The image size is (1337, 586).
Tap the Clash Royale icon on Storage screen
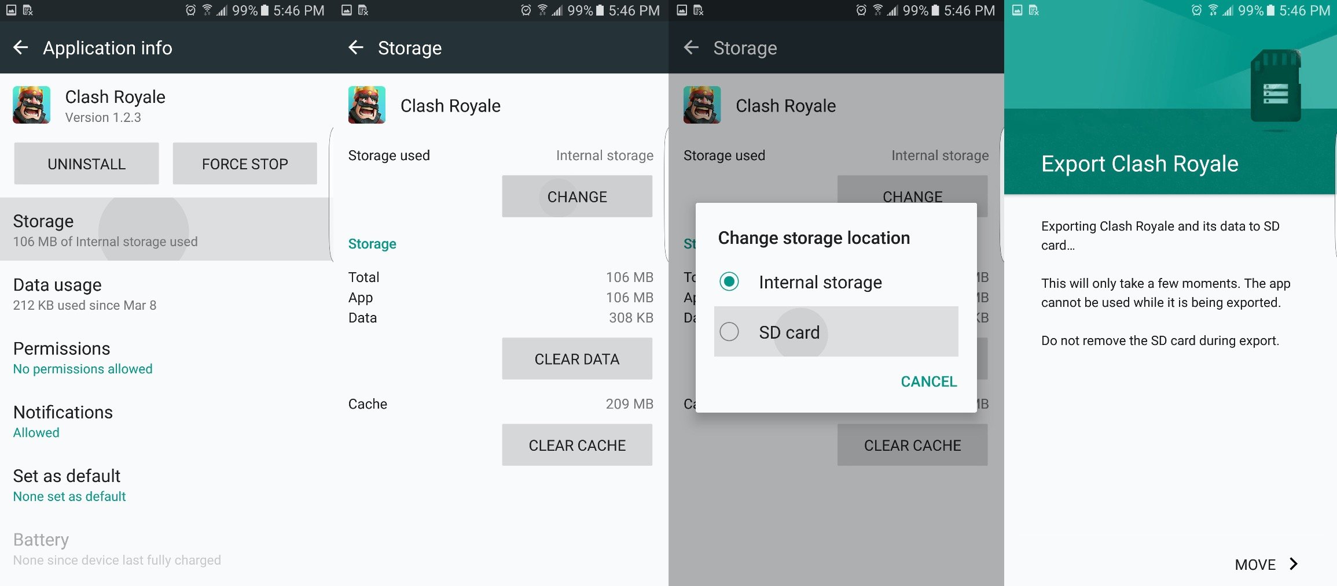coord(367,105)
